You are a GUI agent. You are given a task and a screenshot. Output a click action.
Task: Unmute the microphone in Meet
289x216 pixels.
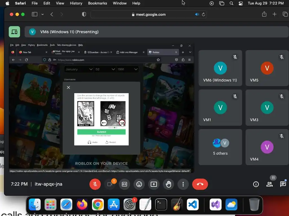(95, 184)
